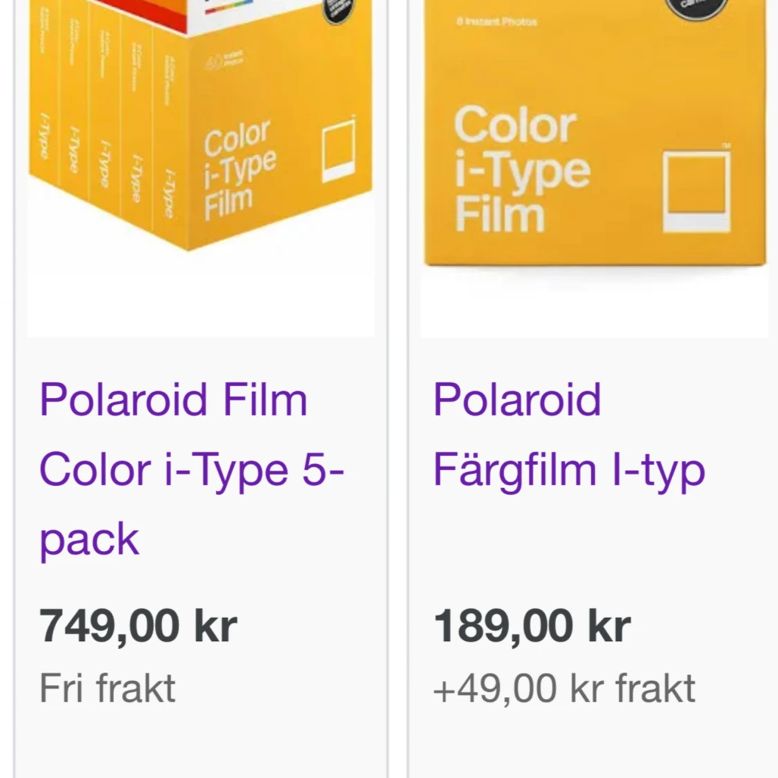Viewport: 778px width, 778px height.
Task: Click the +49,00 kr frakt shipping label
Action: pyautogui.click(x=562, y=687)
